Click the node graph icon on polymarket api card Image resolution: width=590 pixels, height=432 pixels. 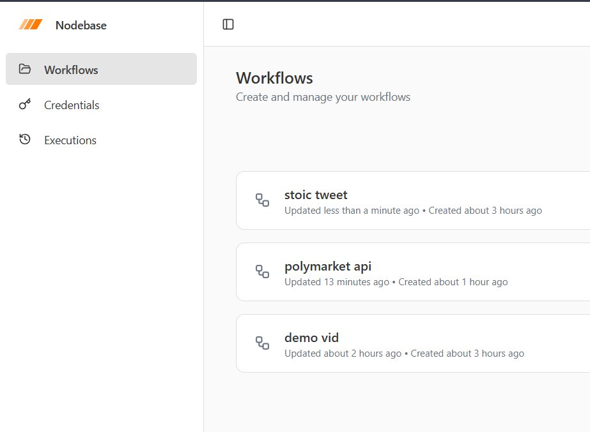262,272
